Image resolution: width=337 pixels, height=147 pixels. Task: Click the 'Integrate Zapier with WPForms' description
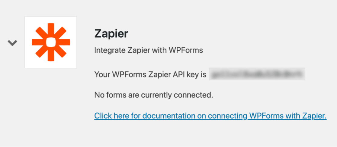point(149,50)
